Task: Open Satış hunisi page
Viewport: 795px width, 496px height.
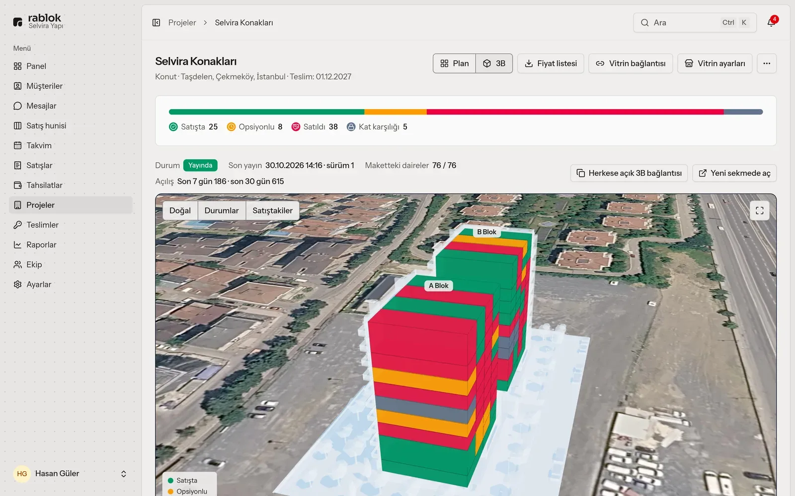Action: (71, 125)
